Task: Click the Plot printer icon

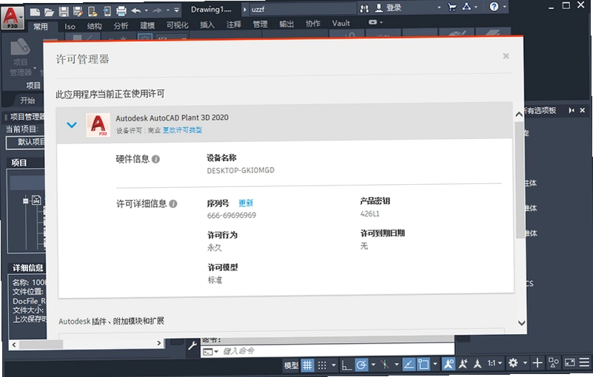Action: 121,11
